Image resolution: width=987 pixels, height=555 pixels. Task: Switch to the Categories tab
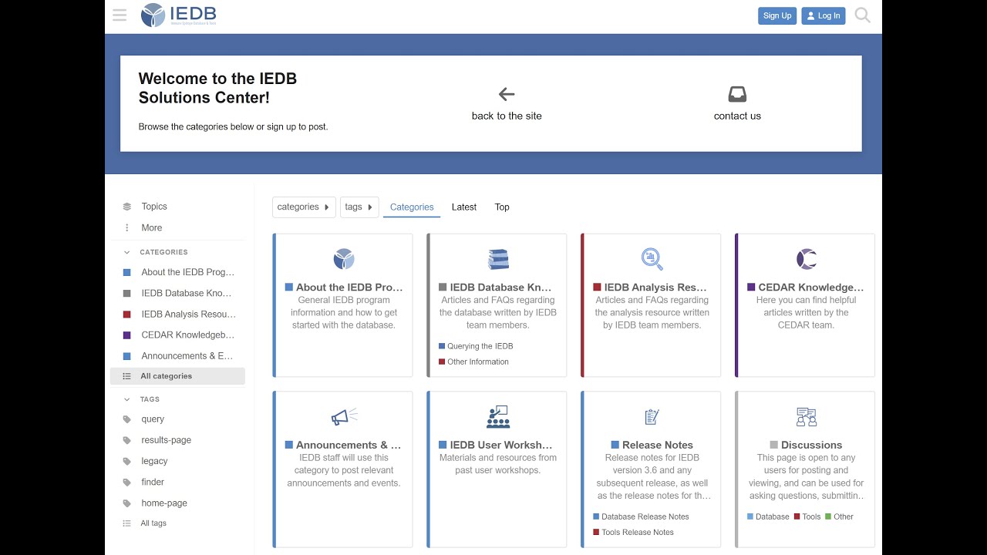coord(412,207)
